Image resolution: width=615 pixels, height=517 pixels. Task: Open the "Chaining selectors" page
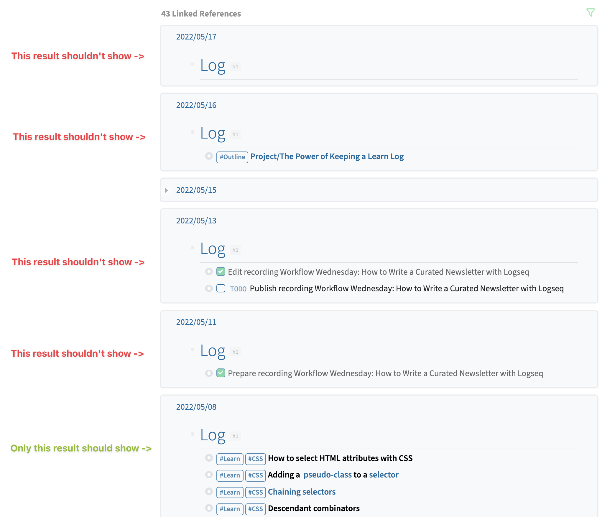301,492
